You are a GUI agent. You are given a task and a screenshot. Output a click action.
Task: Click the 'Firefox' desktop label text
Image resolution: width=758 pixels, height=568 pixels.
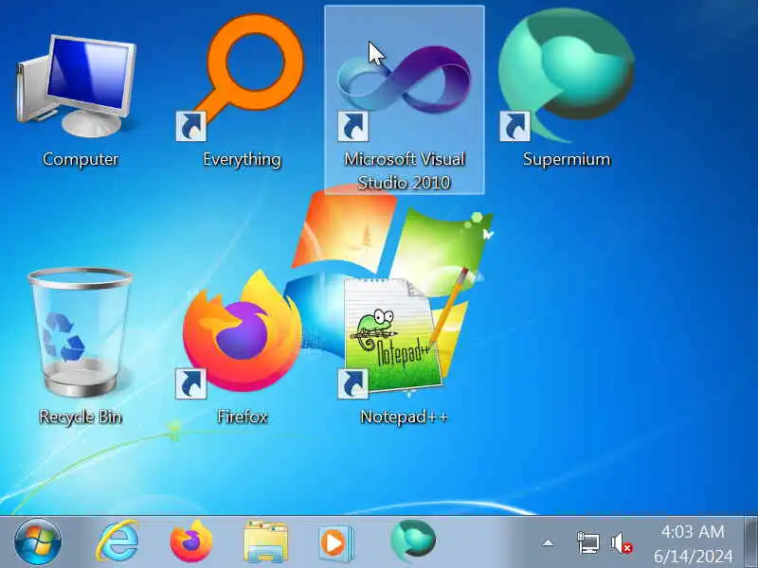coord(243,417)
